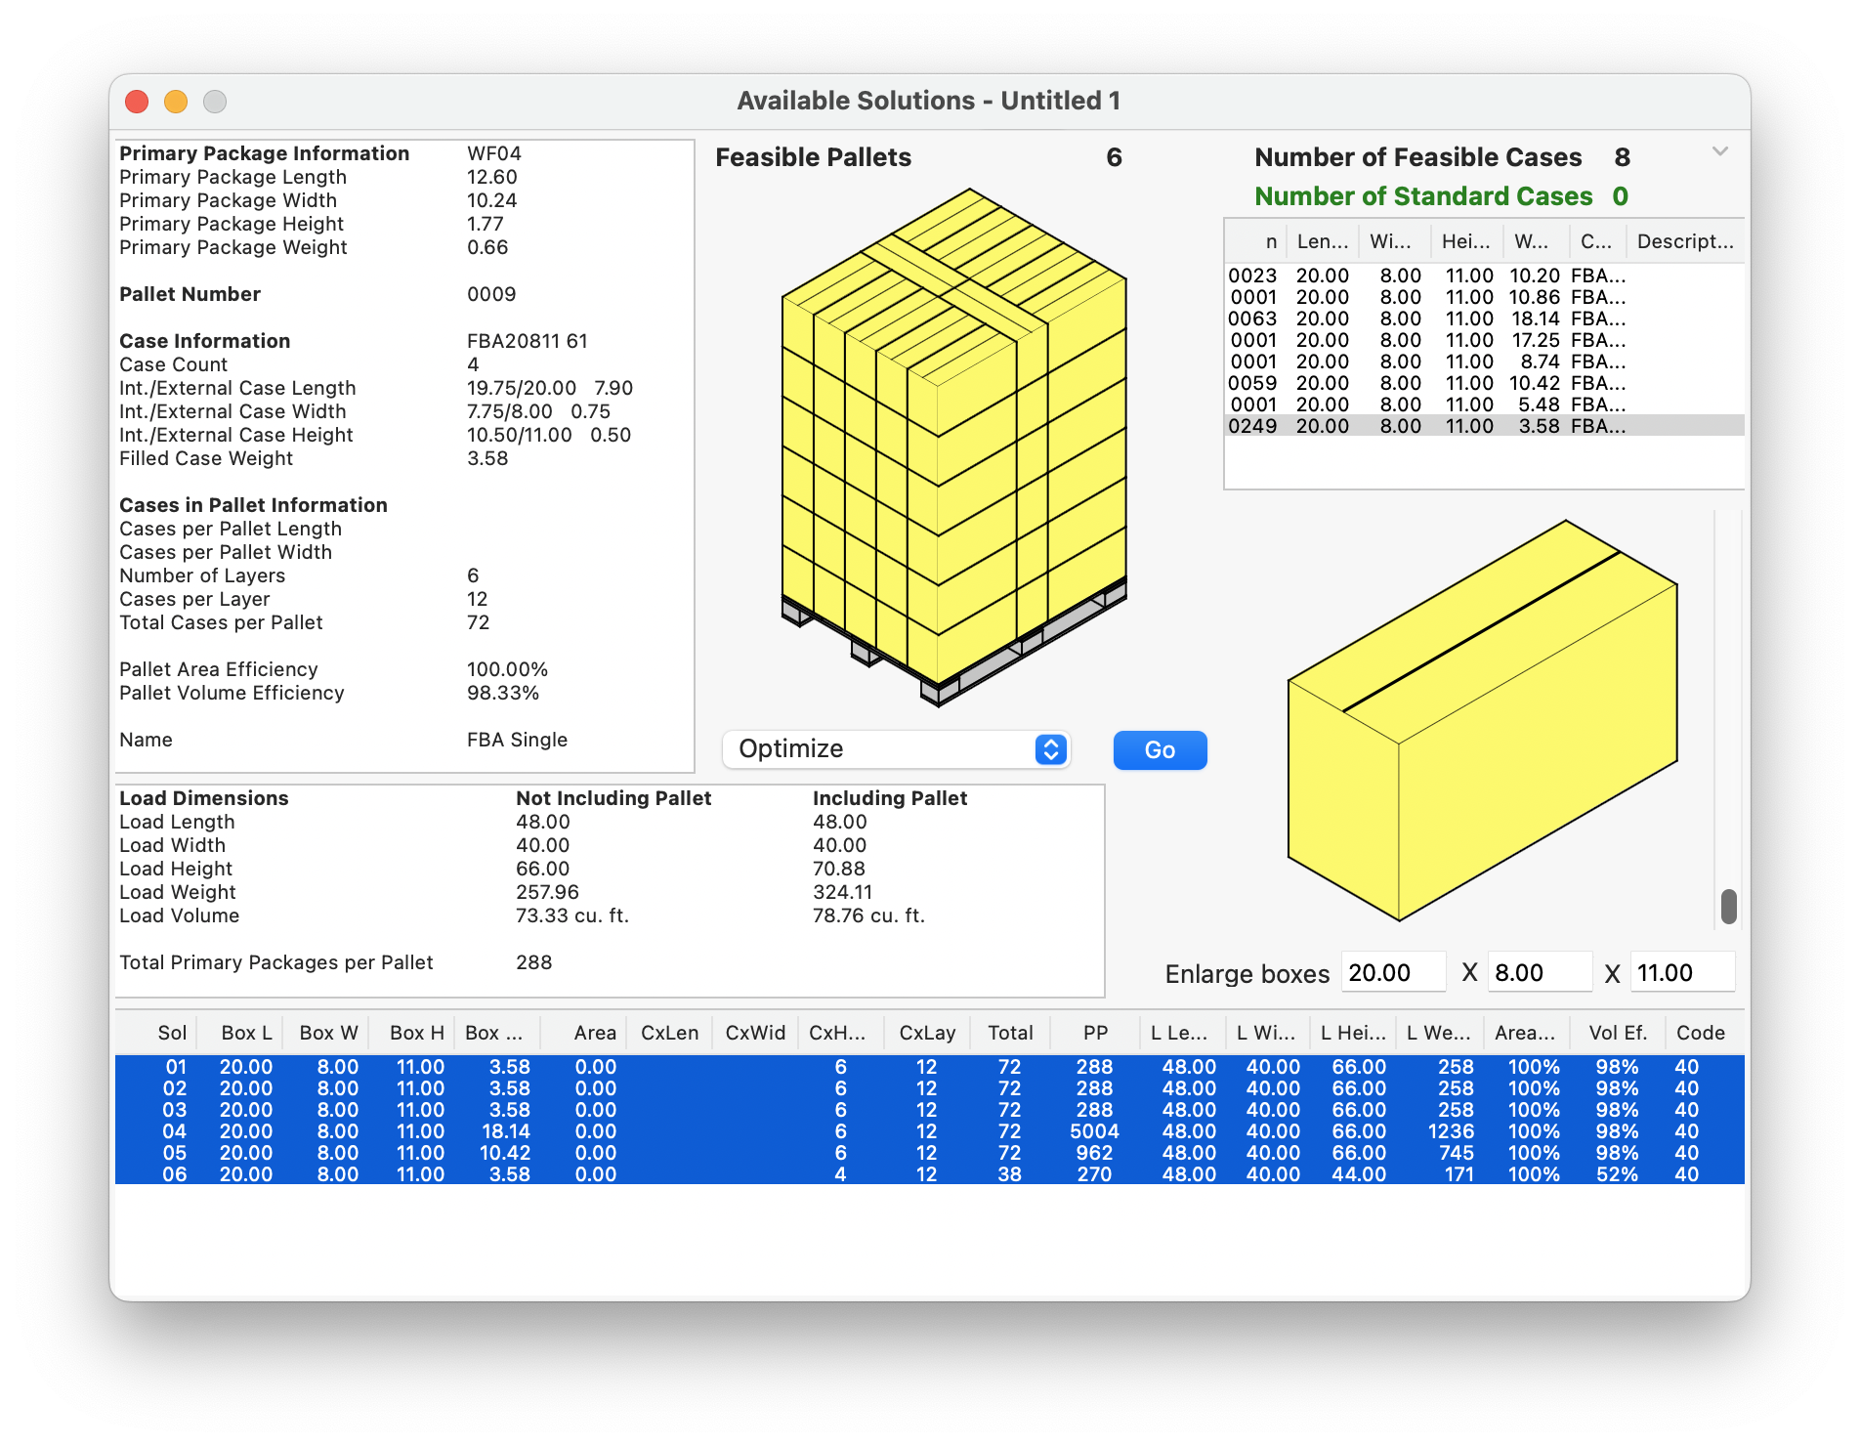Click Case Information value FBA20811 61
The image size is (1860, 1446).
click(527, 341)
